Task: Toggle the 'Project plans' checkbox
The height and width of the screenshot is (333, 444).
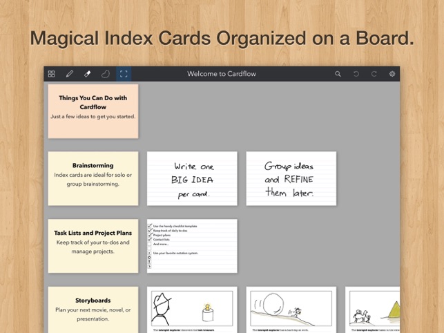Action: tap(150, 235)
